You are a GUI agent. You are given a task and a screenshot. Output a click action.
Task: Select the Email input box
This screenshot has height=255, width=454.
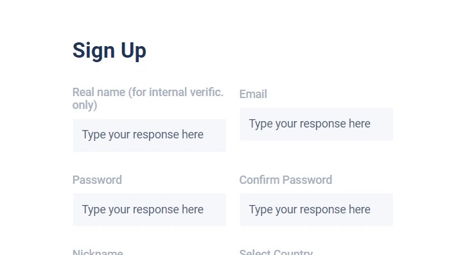[x=317, y=124]
